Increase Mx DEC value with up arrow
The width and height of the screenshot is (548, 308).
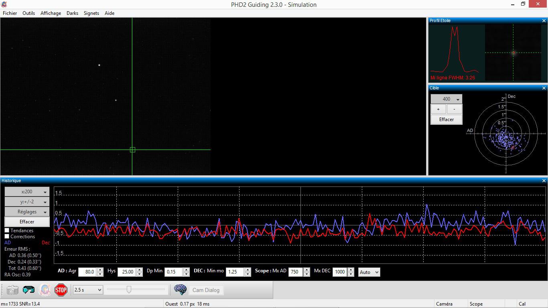coord(351,270)
